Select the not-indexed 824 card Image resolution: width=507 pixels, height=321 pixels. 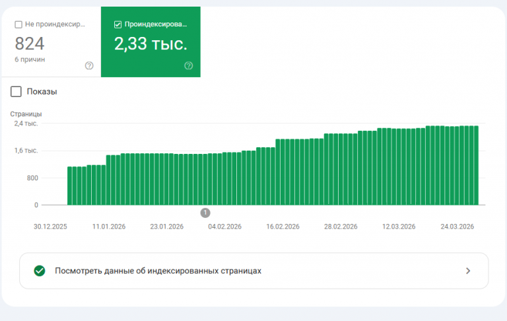point(51,42)
